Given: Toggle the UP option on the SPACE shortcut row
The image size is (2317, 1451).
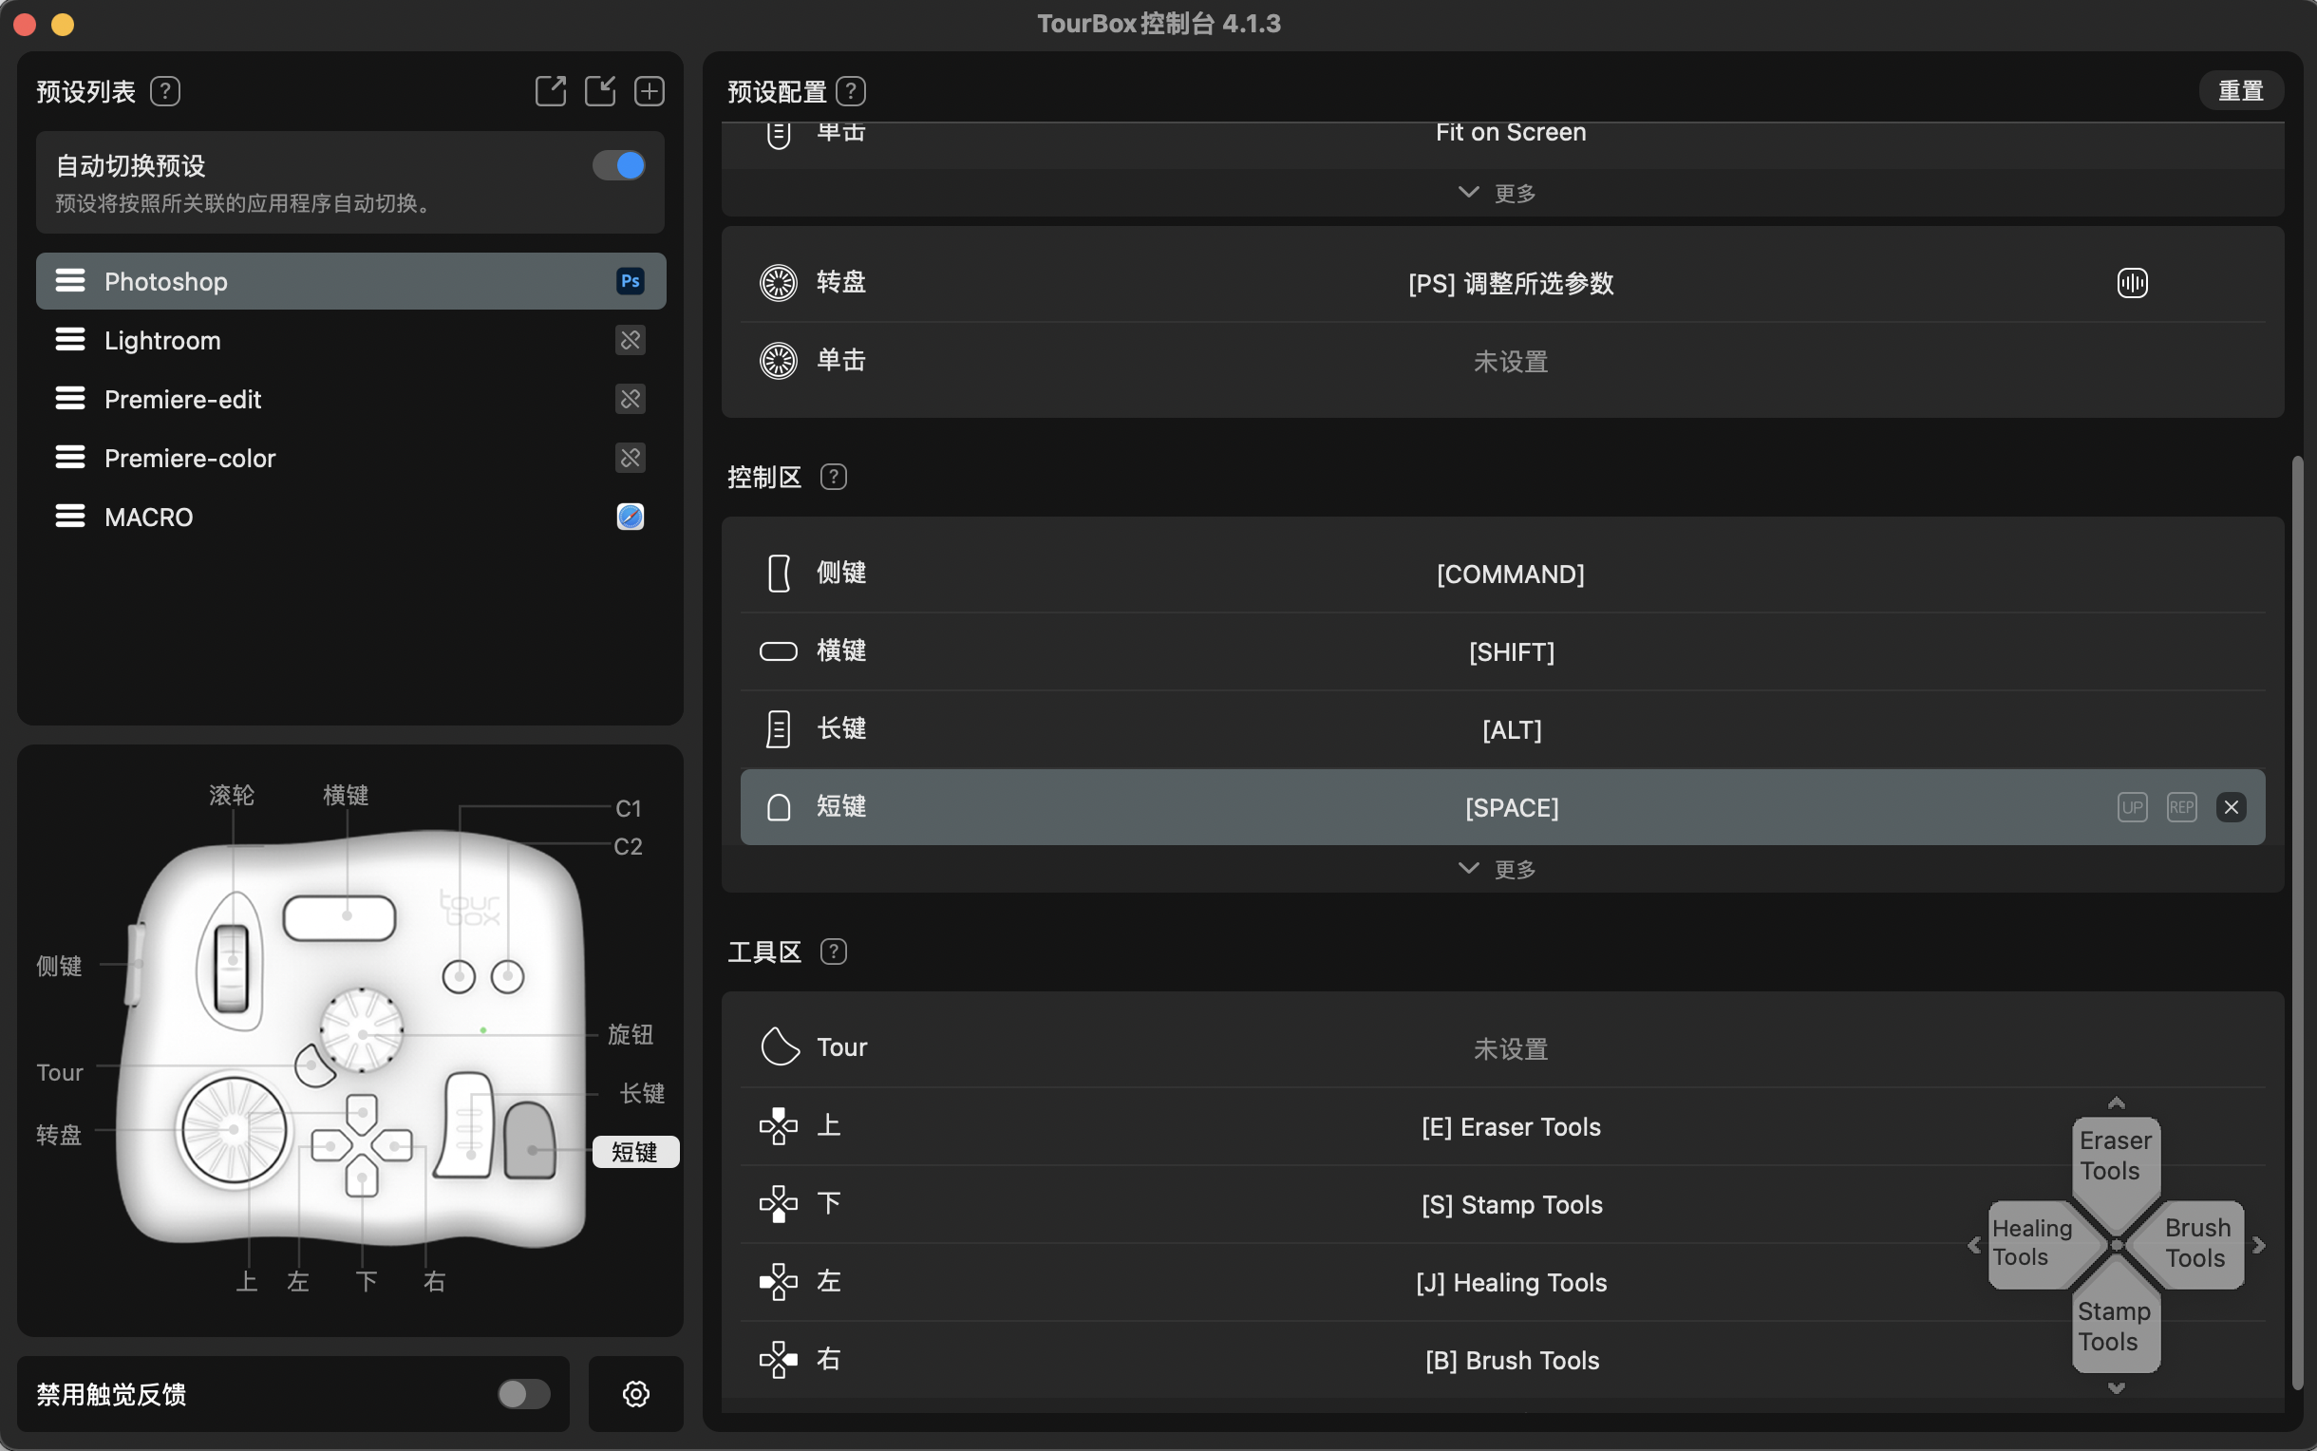Looking at the screenshot, I should click(2132, 807).
